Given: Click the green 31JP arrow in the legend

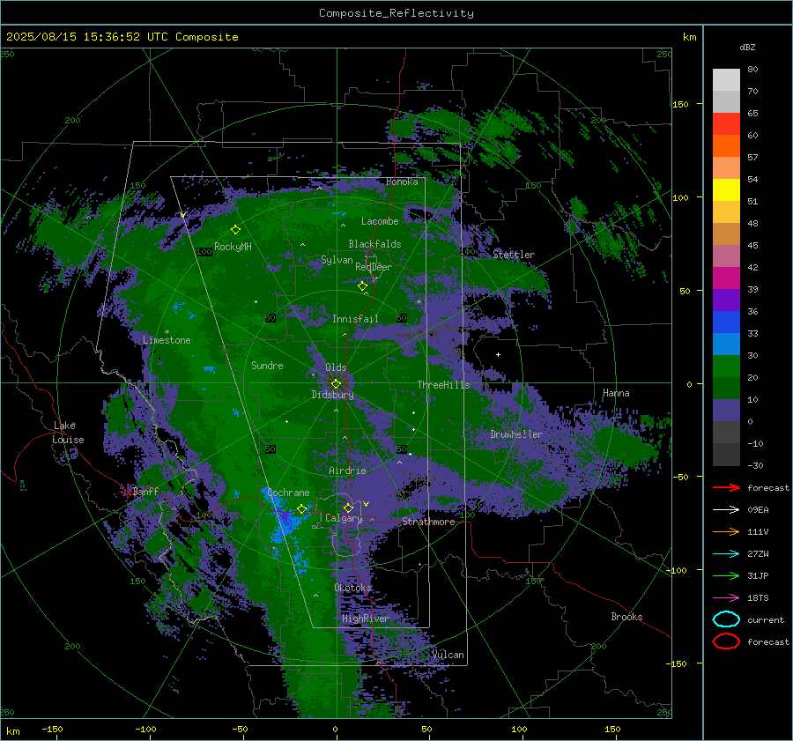Looking at the screenshot, I should (x=726, y=575).
